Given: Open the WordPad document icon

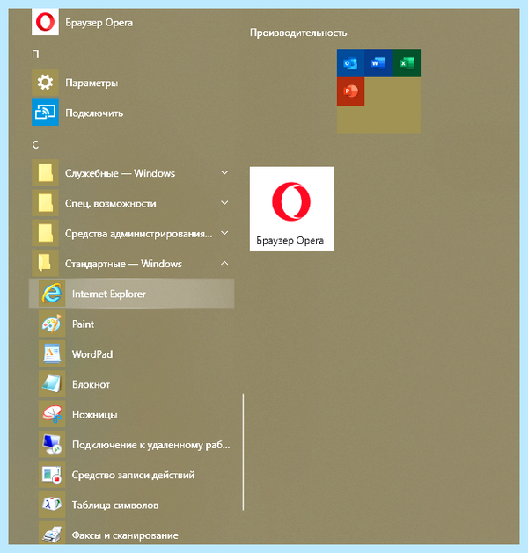Looking at the screenshot, I should coord(52,353).
